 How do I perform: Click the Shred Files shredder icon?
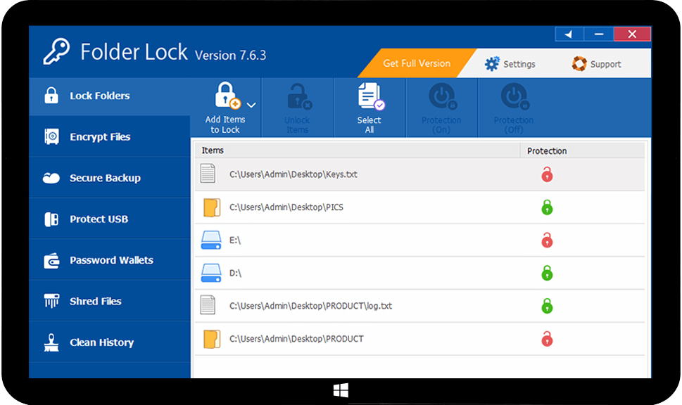(x=51, y=301)
